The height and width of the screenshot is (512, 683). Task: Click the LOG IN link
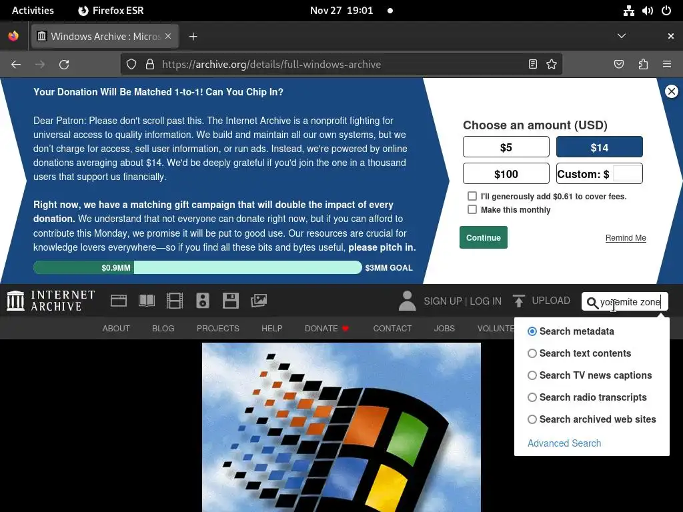486,301
